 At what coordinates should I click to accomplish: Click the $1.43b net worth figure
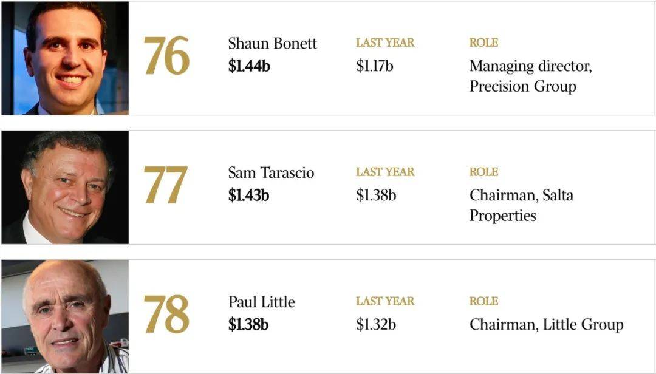[248, 195]
